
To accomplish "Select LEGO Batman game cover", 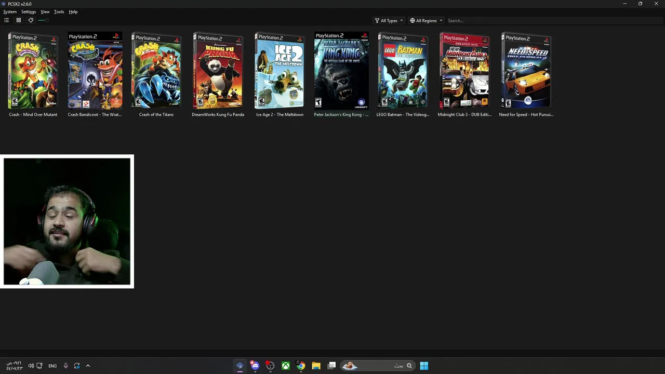I will (x=403, y=71).
